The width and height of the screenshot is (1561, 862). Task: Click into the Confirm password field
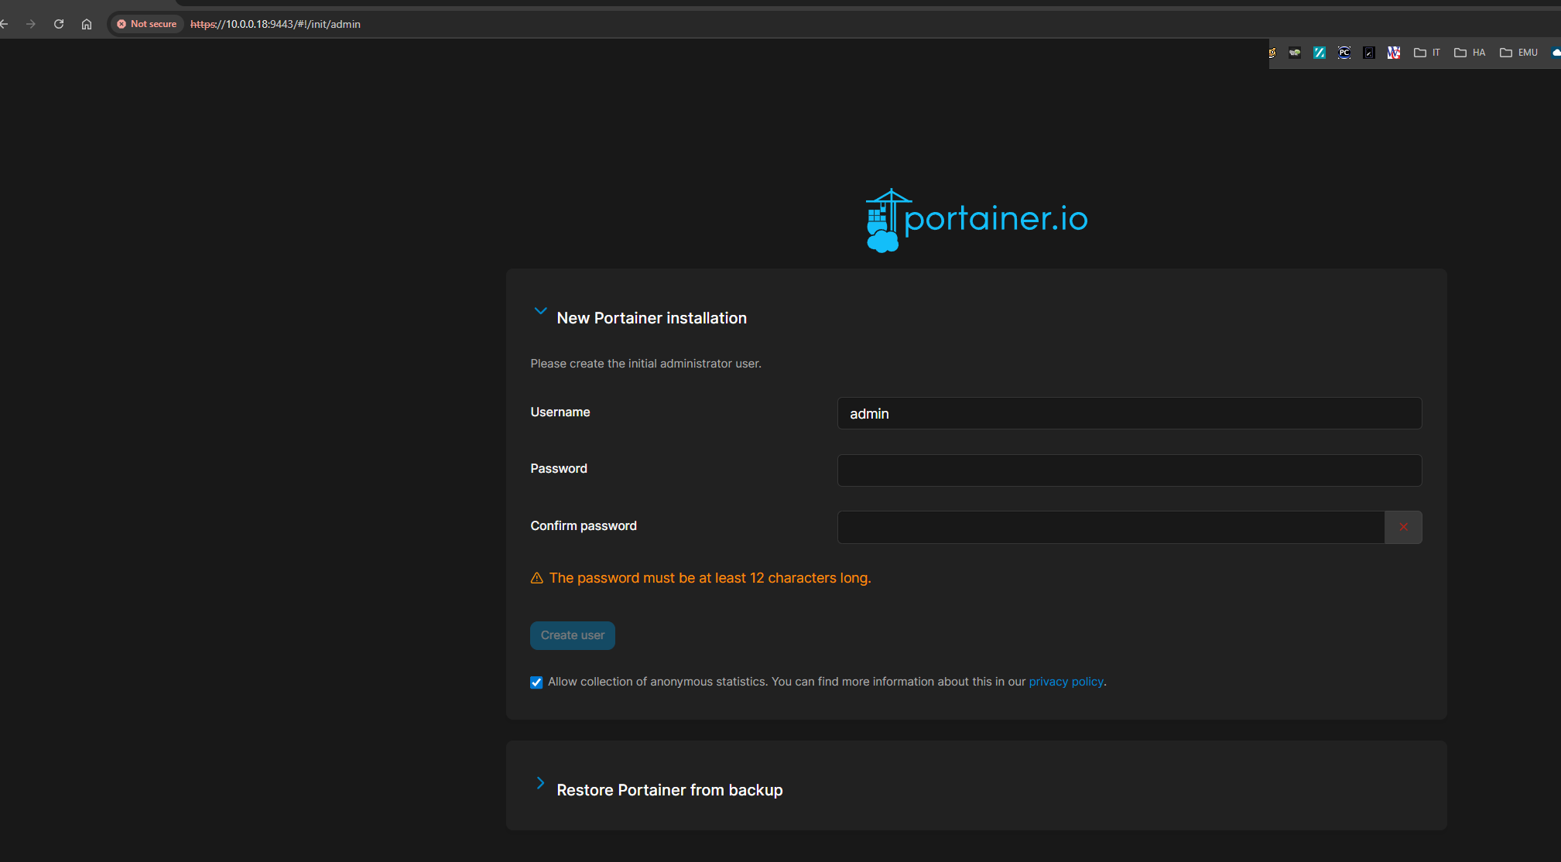pos(1110,527)
